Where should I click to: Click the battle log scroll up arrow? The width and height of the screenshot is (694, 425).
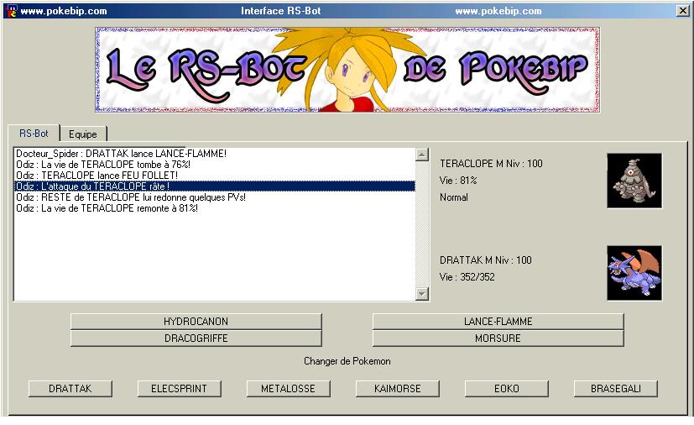coord(422,155)
